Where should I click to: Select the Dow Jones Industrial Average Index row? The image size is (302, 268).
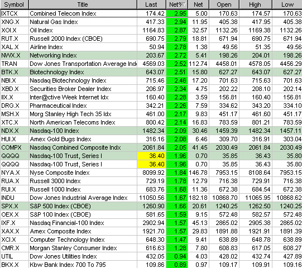coord(151,198)
